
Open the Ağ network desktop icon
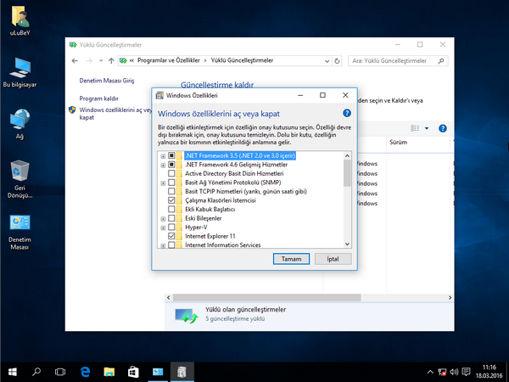(20, 124)
